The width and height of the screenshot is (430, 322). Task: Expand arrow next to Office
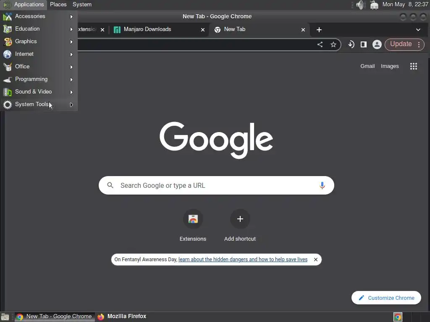(71, 67)
